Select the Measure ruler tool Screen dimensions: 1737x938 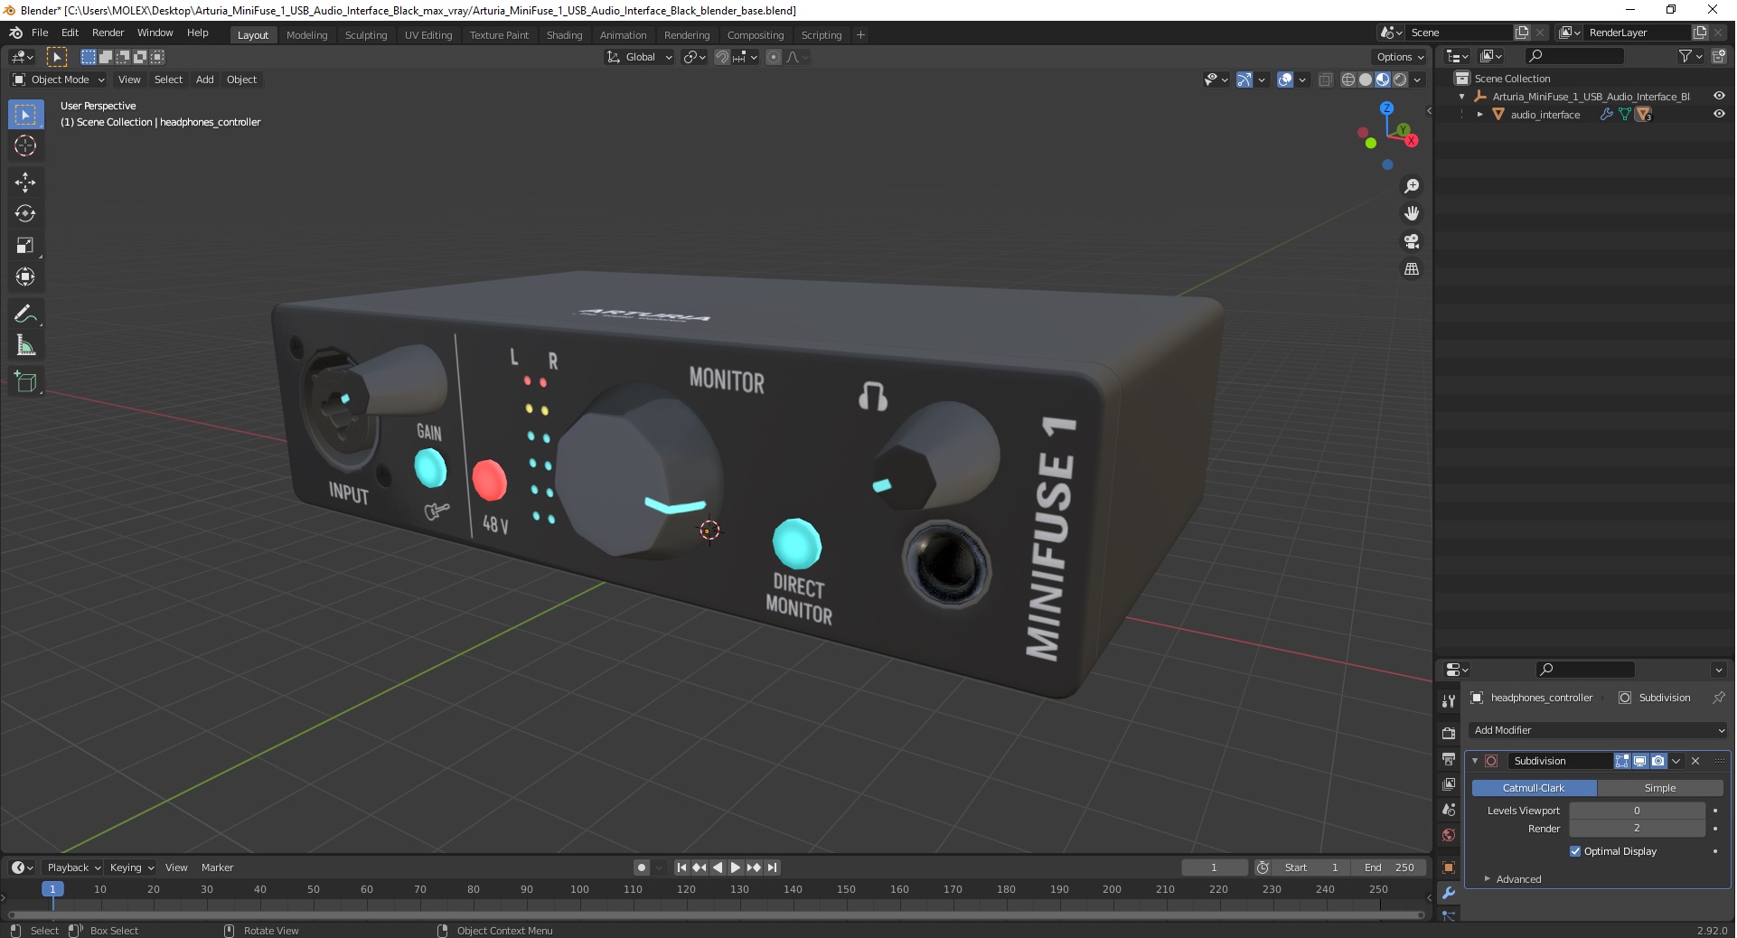click(25, 346)
